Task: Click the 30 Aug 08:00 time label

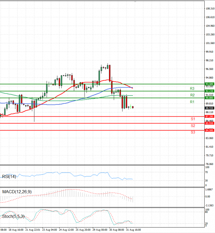Action: coord(117,230)
